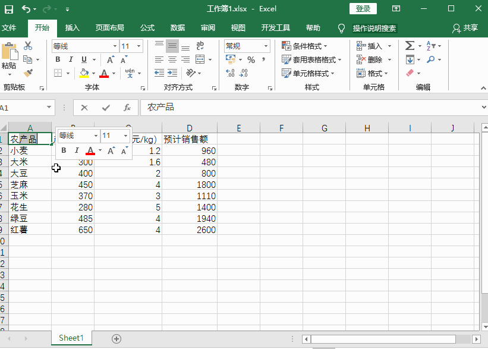Expand the 常规 number format dropdown
488x349 pixels.
click(x=266, y=46)
